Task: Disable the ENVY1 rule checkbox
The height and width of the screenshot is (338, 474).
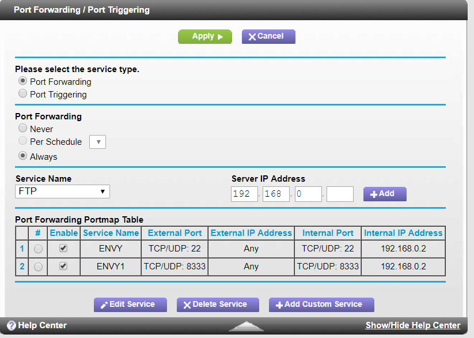Action: click(x=63, y=266)
